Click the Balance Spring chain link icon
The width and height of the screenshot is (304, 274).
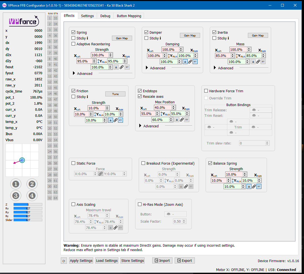coord(254,187)
